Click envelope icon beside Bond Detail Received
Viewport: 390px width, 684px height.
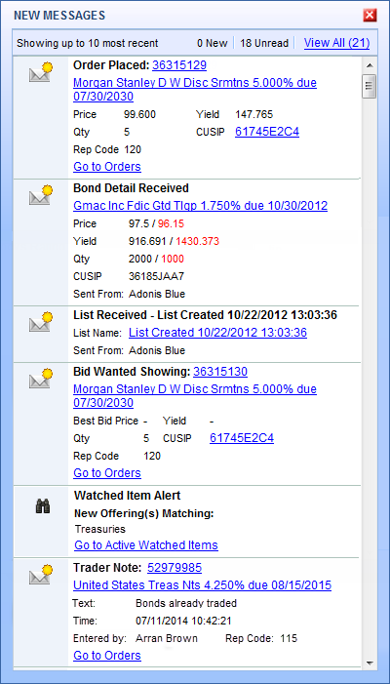pos(41,194)
